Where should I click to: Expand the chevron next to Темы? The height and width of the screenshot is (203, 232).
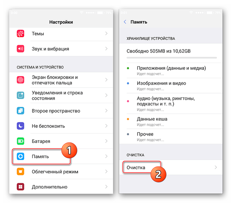click(x=106, y=33)
